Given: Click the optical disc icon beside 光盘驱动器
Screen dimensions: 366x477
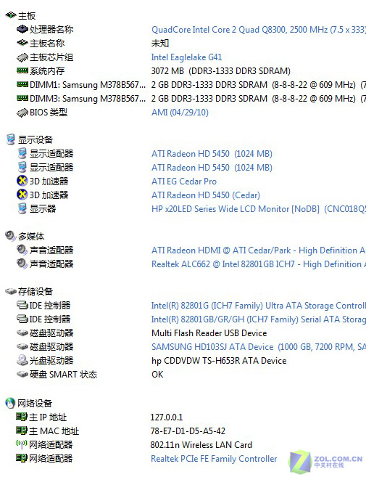Looking at the screenshot, I should [x=22, y=360].
